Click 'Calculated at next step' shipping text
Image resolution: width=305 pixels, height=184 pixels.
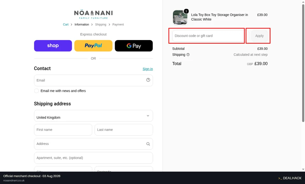click(251, 55)
